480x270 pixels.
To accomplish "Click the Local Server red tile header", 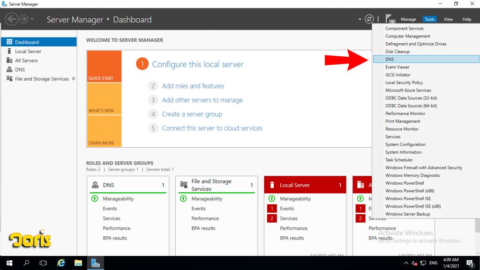I will click(x=305, y=185).
